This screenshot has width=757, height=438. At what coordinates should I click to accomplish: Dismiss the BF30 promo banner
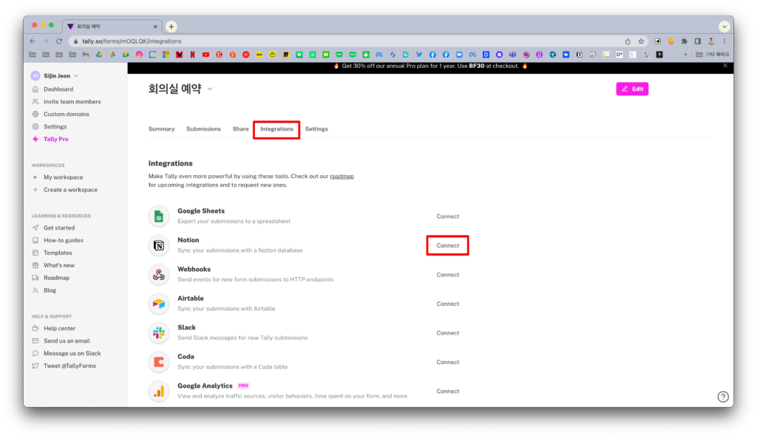(x=725, y=64)
